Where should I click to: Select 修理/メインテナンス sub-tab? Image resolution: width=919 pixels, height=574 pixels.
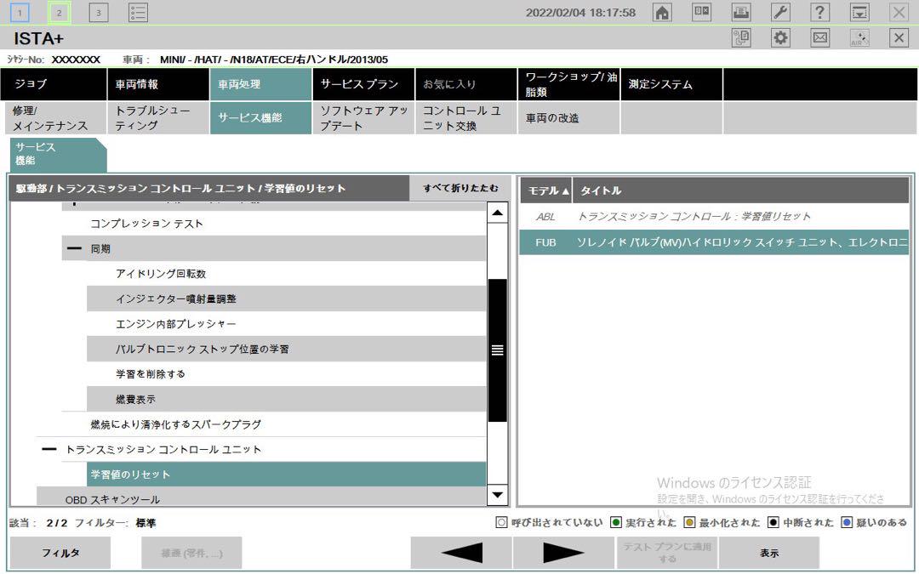(x=55, y=117)
